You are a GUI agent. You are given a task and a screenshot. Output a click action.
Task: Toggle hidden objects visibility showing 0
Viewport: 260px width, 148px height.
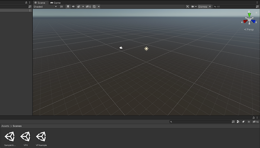tap(88, 6)
